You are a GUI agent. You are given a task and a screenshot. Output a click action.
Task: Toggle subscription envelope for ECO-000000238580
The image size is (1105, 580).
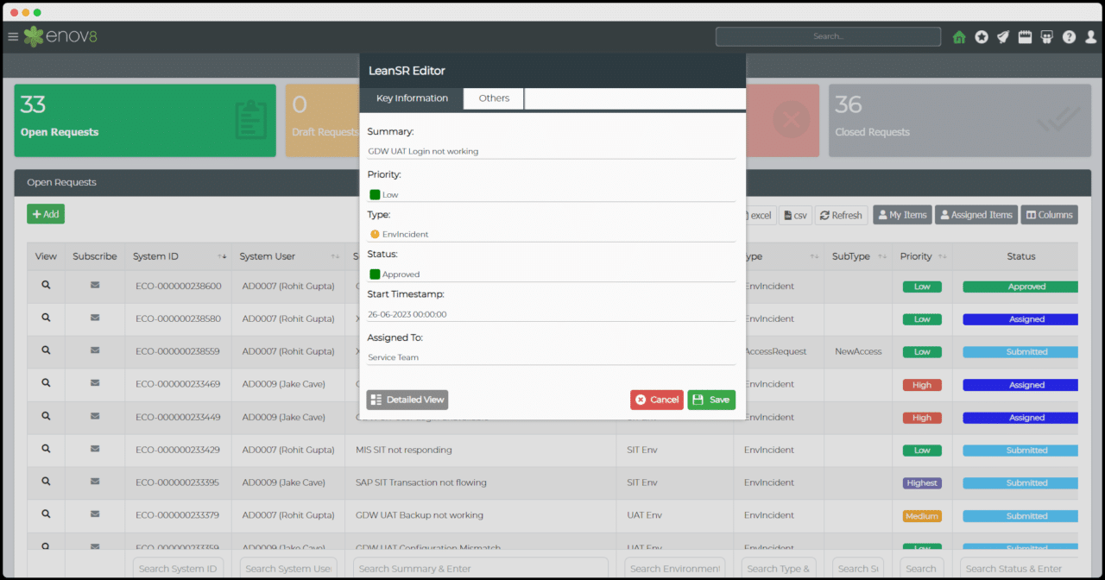pyautogui.click(x=94, y=318)
